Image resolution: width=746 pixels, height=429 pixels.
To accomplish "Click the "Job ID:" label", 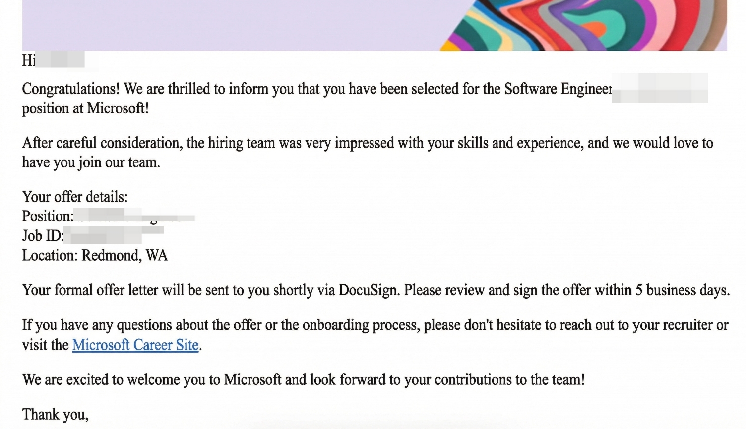I will coord(43,235).
